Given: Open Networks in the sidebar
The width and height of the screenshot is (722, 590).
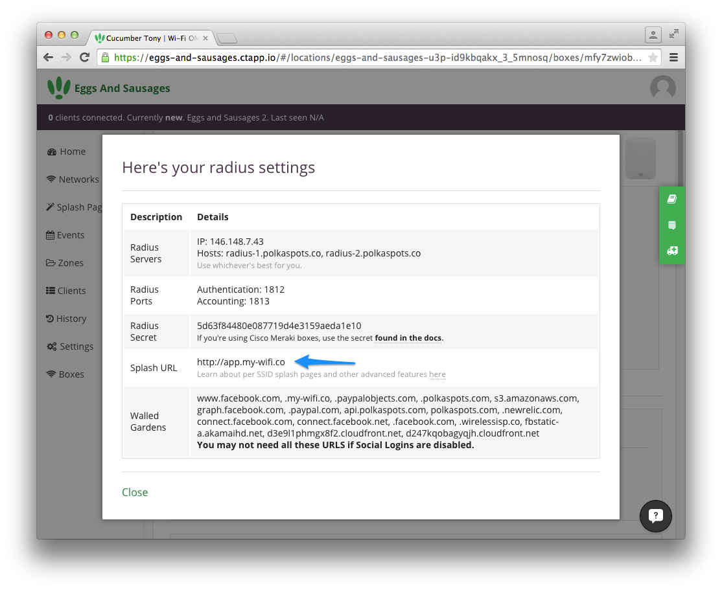Looking at the screenshot, I should coord(73,179).
